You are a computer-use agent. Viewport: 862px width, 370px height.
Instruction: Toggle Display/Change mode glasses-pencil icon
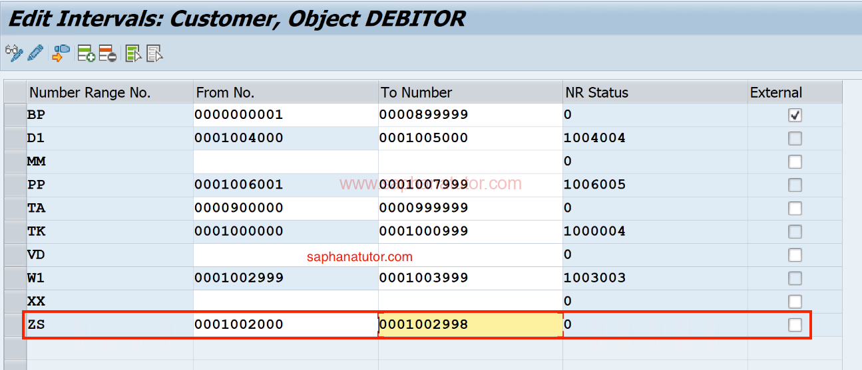[14, 53]
